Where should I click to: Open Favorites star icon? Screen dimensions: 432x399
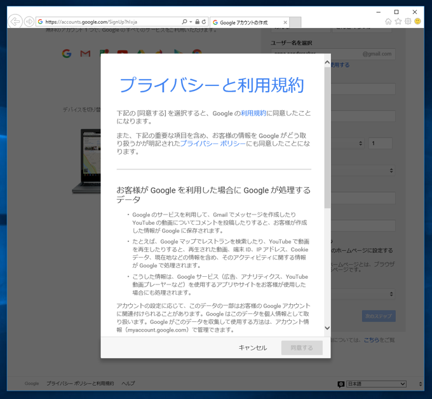(398, 21)
